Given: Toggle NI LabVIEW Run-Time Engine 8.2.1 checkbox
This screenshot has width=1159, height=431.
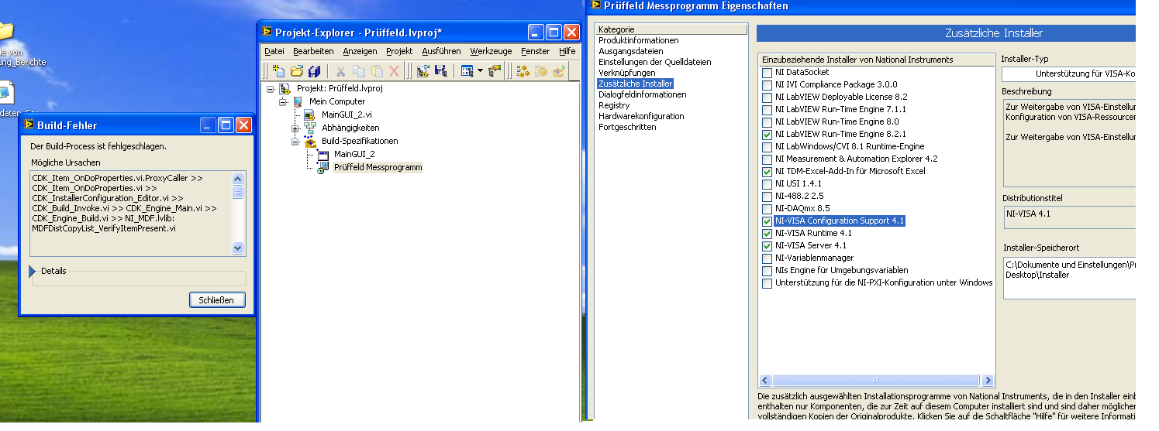Looking at the screenshot, I should [767, 135].
